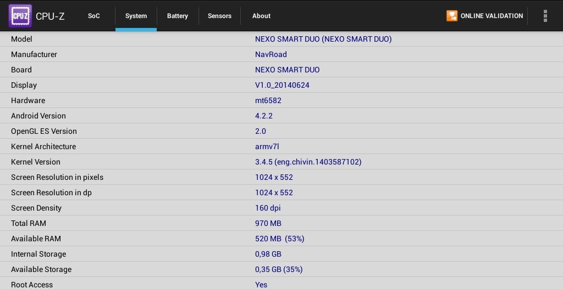Select the Kernel Version label
This screenshot has height=289, width=563.
coord(36,162)
